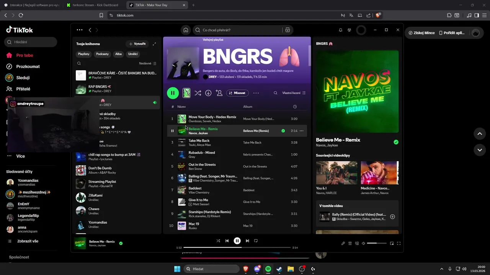The width and height of the screenshot is (490, 275).
Task: Open Brave Shields lion icon
Action: (378, 15)
